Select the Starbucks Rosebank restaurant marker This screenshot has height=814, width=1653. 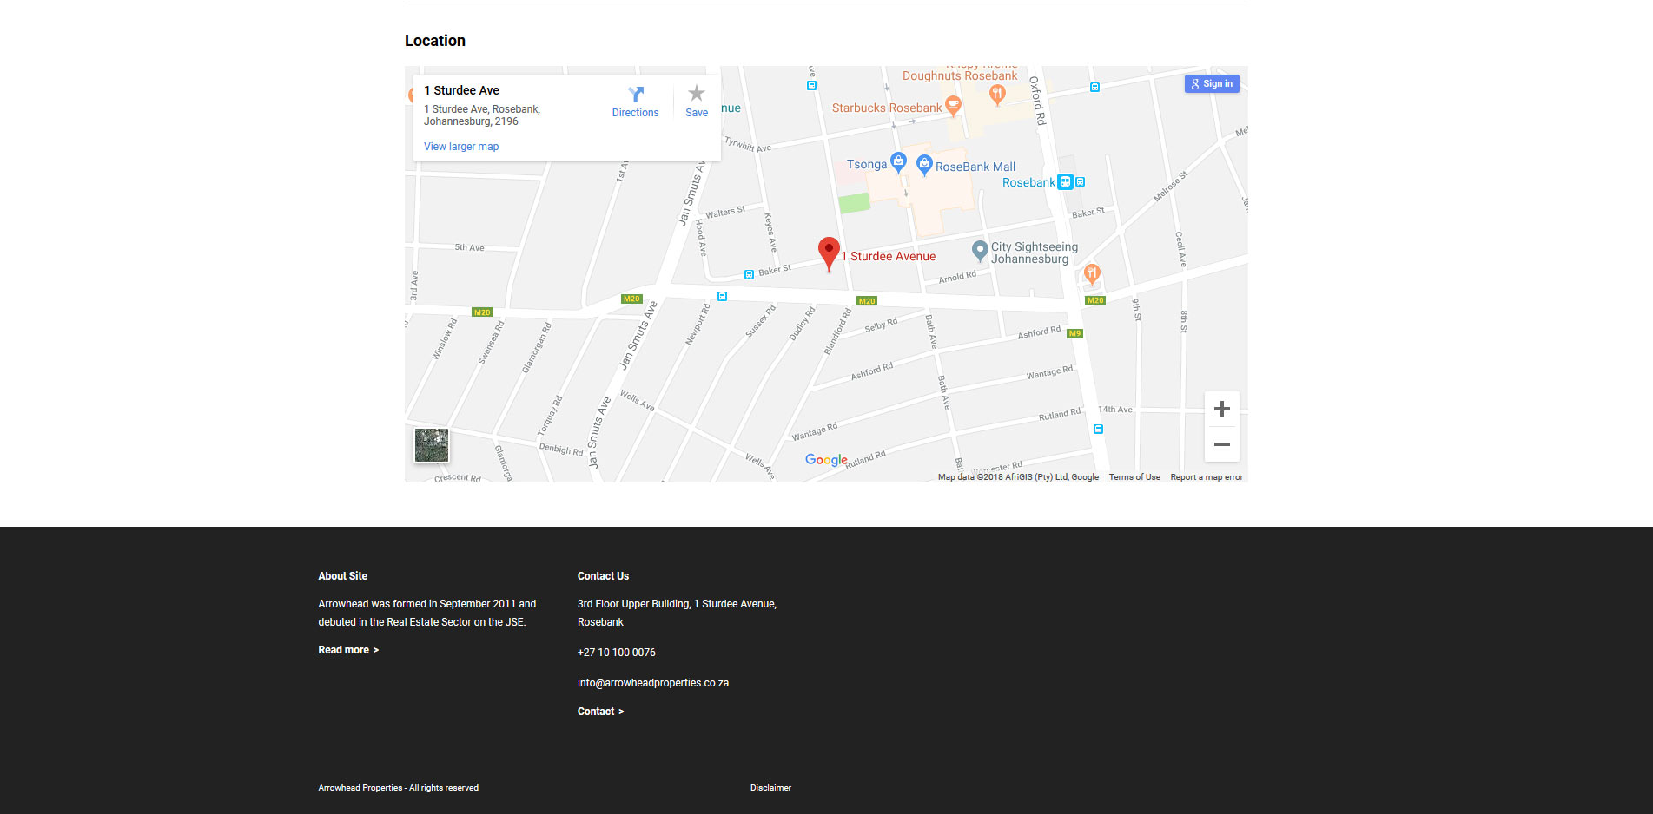tap(953, 107)
